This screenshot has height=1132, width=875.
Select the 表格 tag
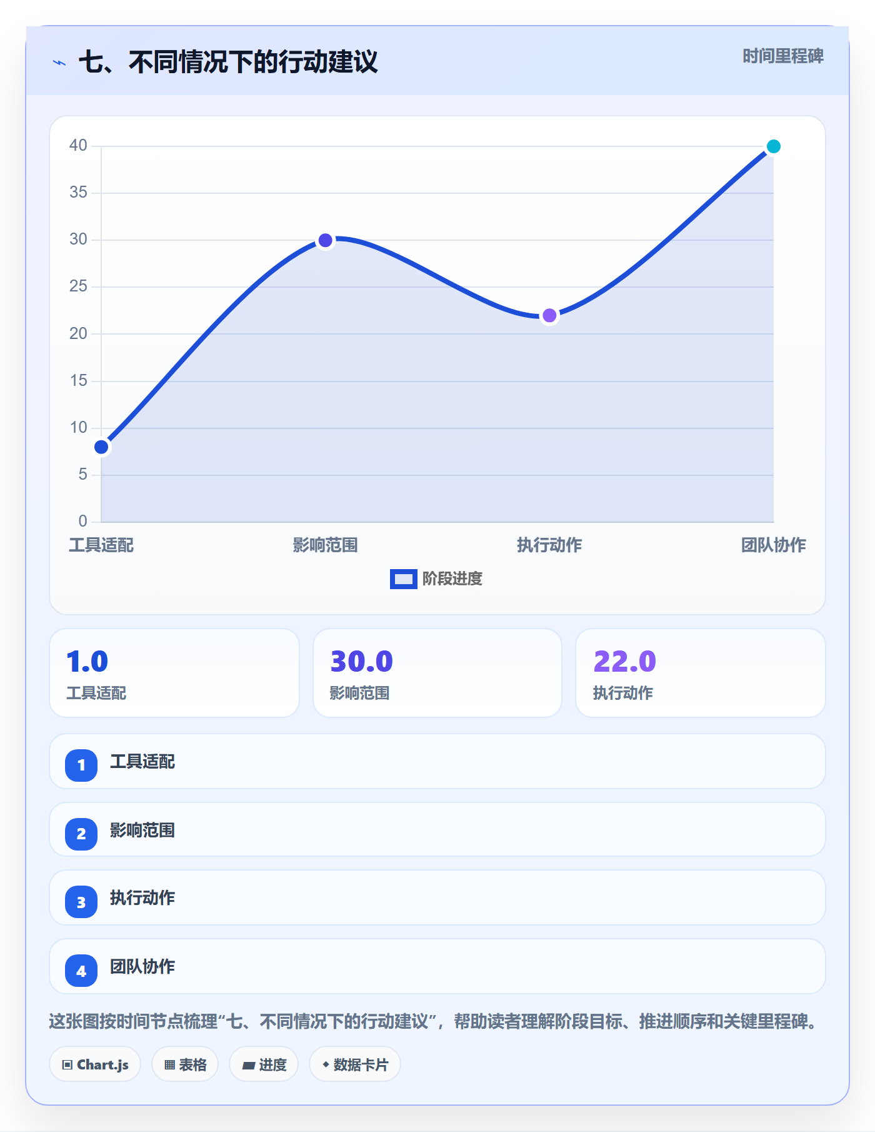tap(185, 1064)
